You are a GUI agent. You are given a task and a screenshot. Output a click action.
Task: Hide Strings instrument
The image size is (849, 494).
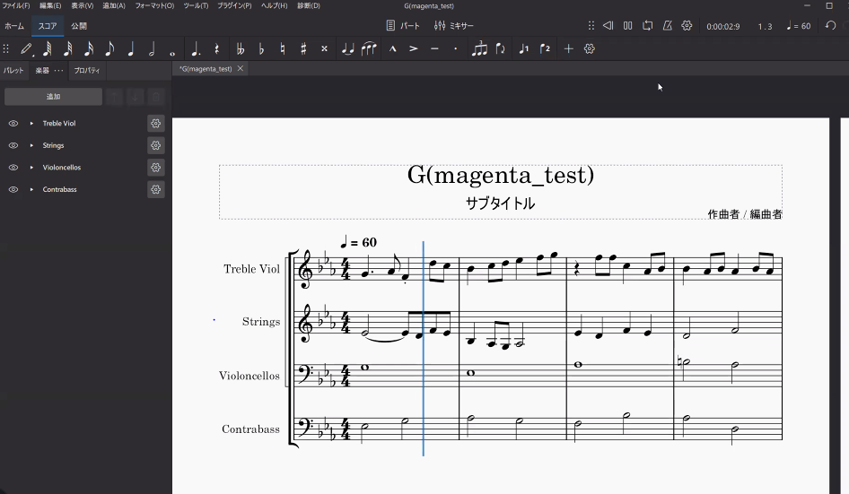click(13, 145)
